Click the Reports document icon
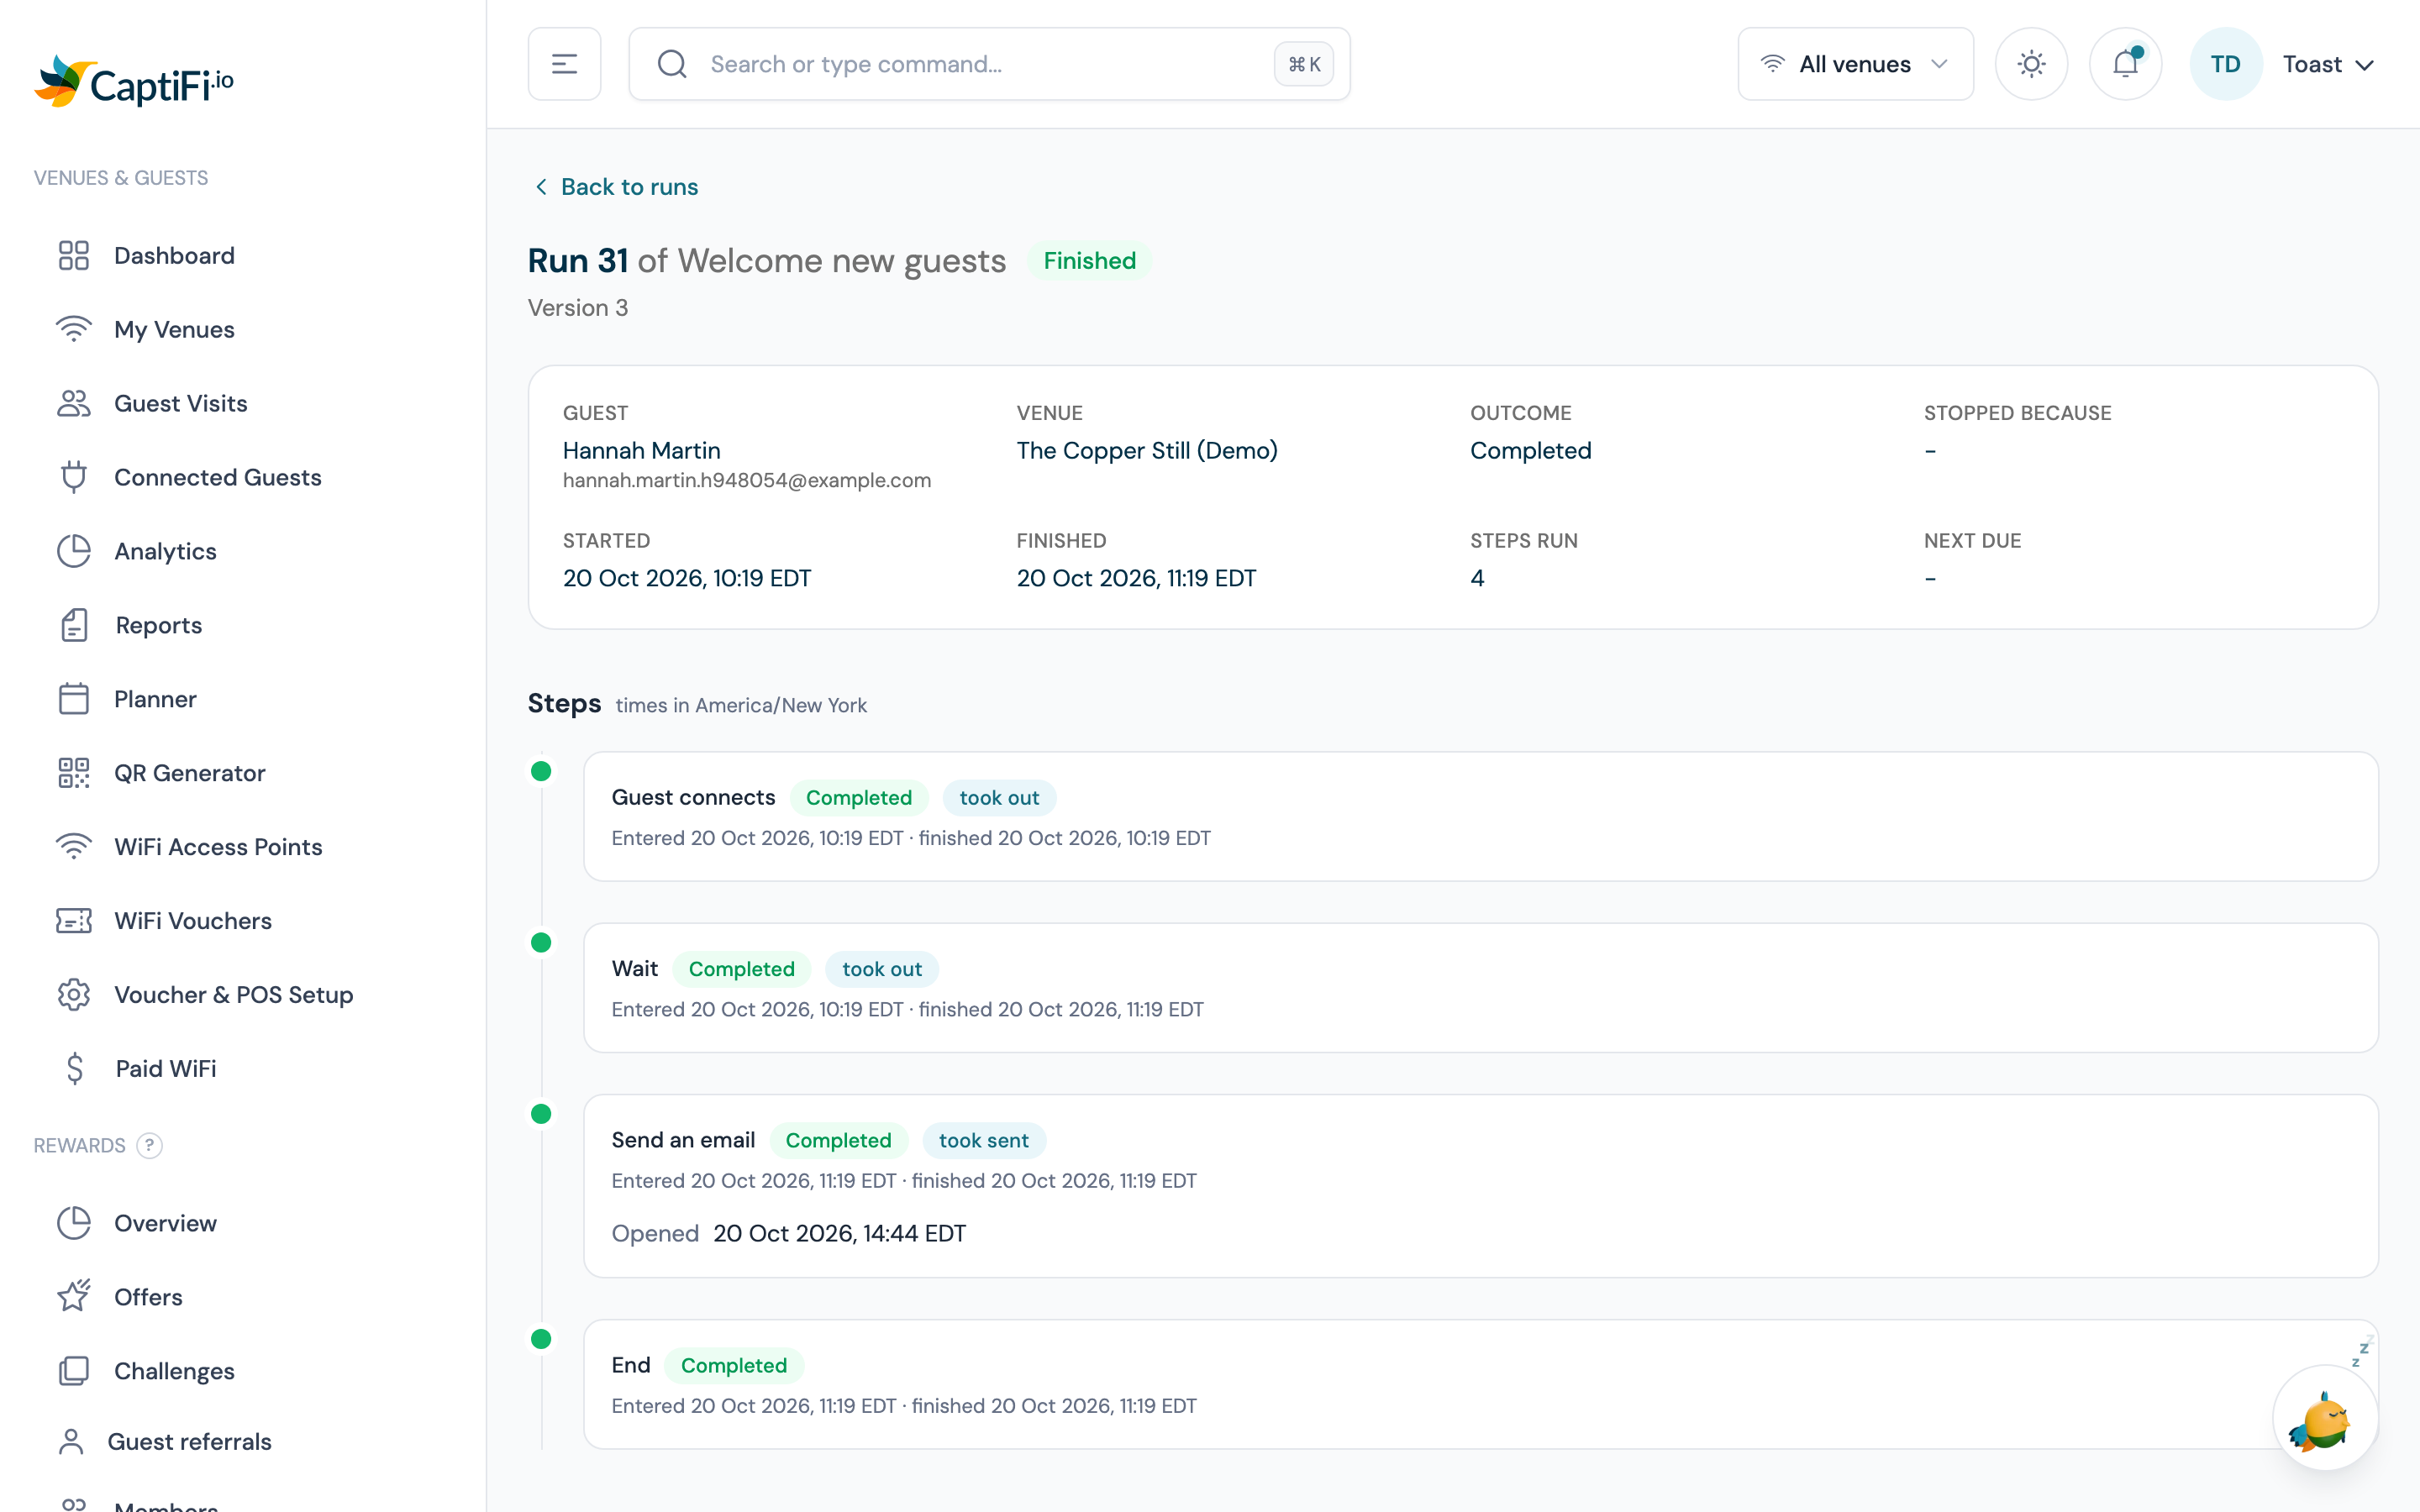The height and width of the screenshot is (1512, 2420). [74, 625]
